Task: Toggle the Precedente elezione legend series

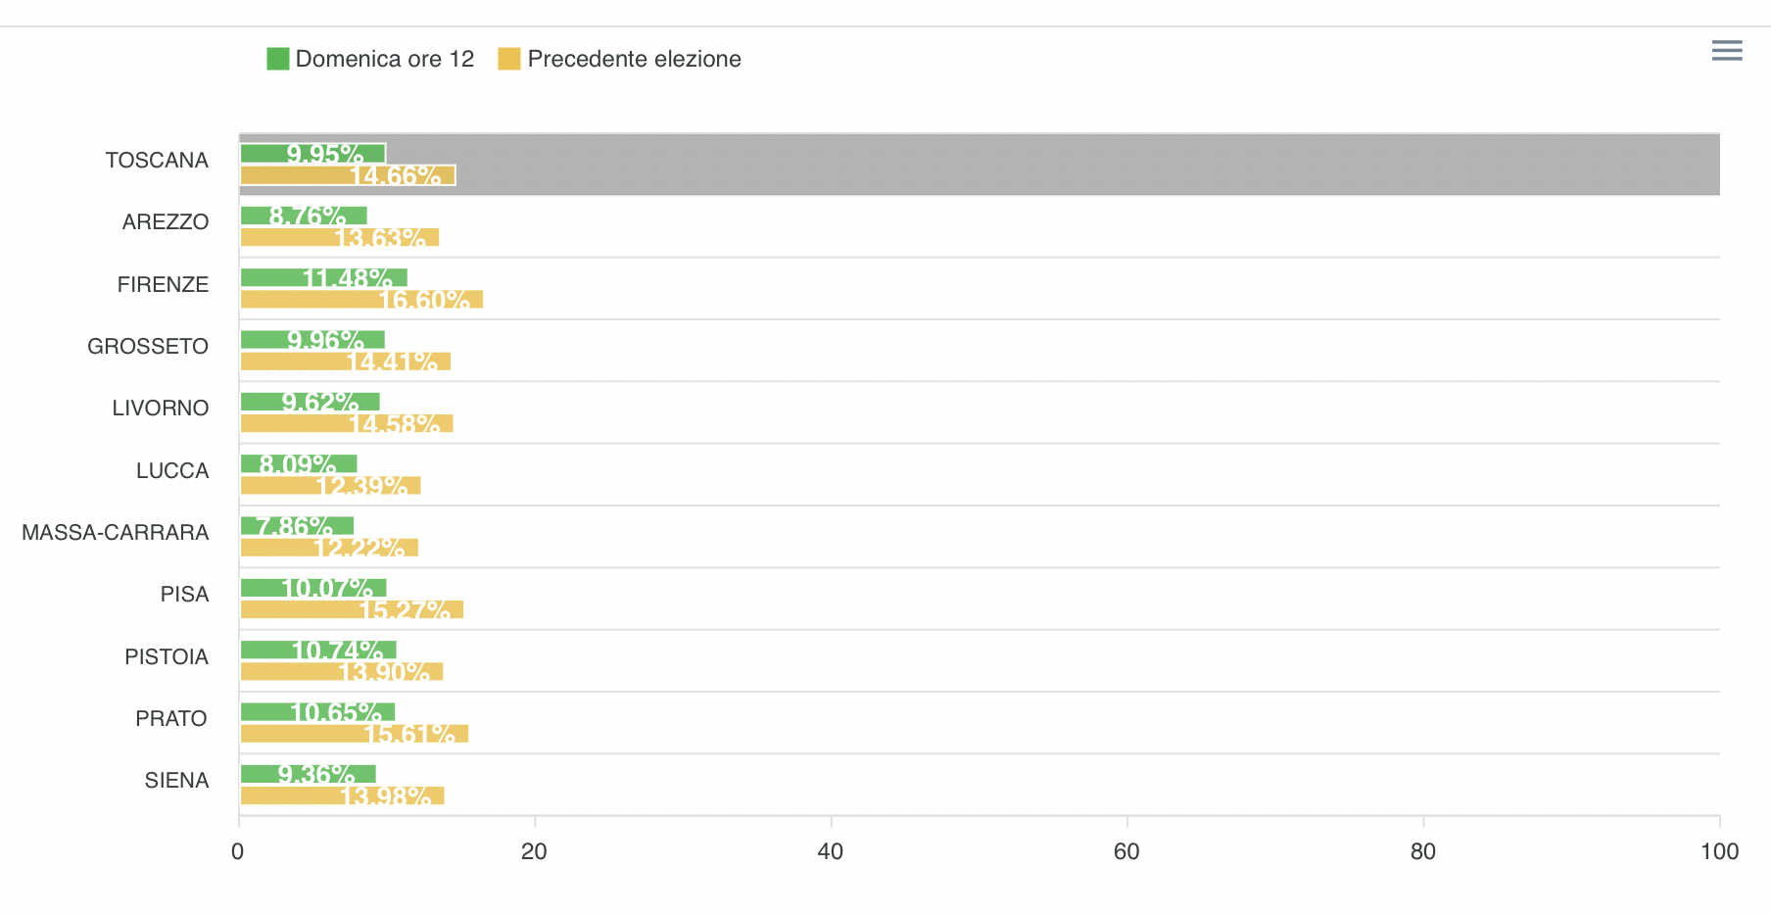Action: coord(634,59)
